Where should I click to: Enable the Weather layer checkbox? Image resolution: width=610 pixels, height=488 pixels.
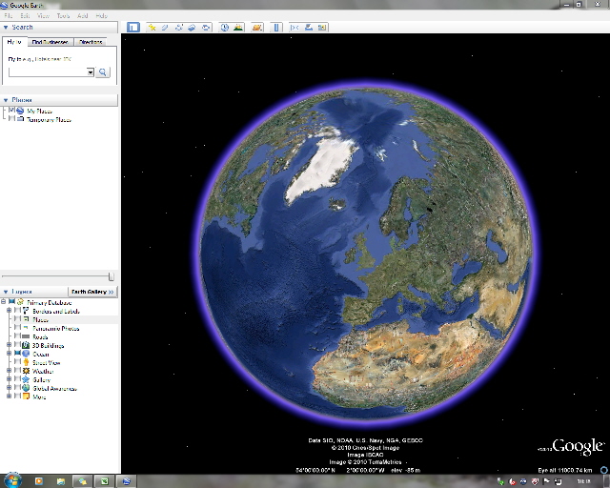[17, 371]
